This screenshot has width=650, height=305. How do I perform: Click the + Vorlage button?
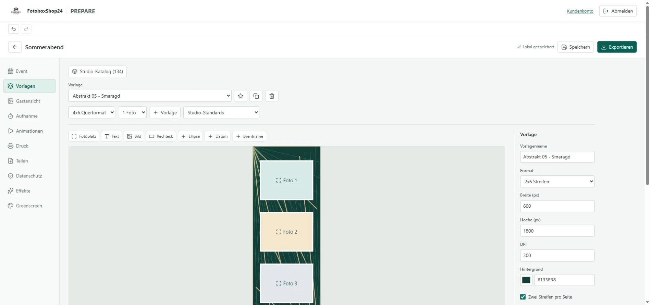point(165,112)
